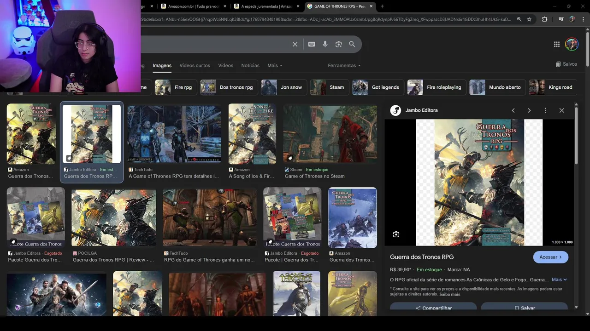Screen dimensions: 590x331
Task: Open the Chrome three-dot menu
Action: pyautogui.click(x=582, y=19)
